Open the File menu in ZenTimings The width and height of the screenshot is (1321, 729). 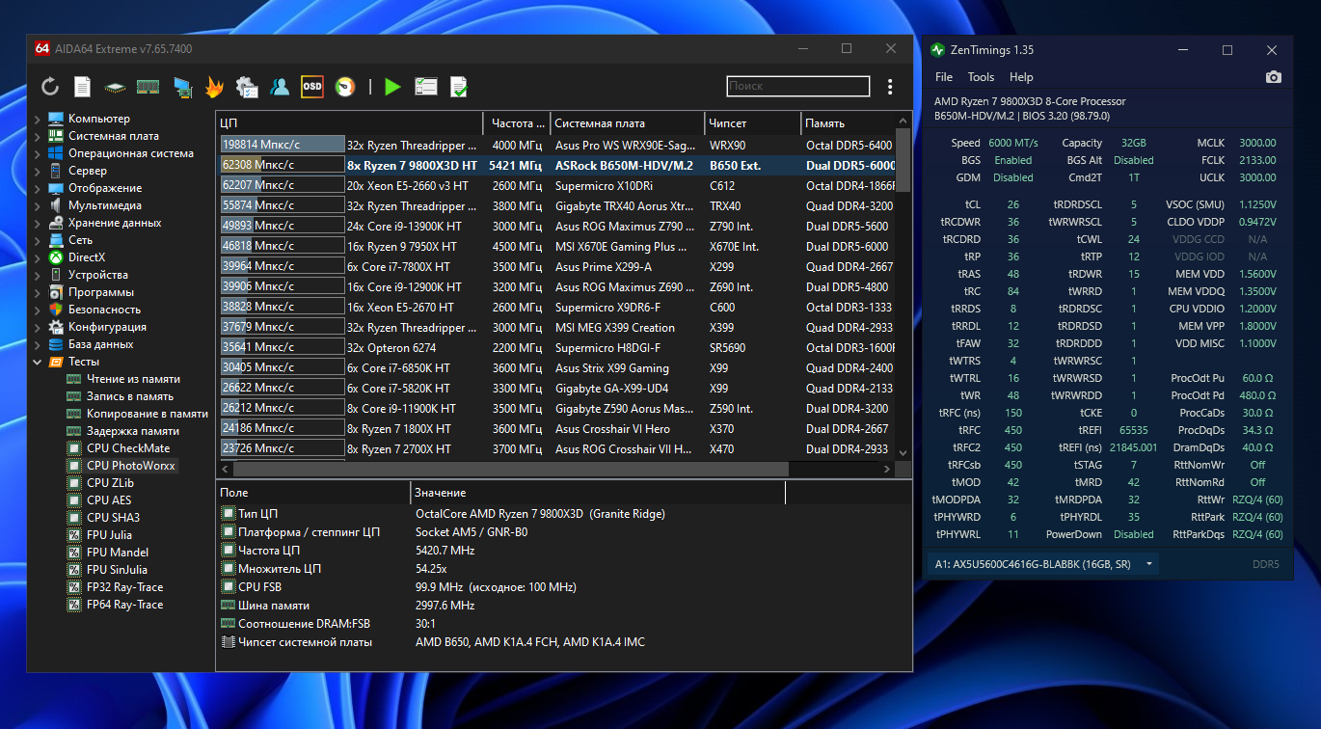tap(944, 77)
